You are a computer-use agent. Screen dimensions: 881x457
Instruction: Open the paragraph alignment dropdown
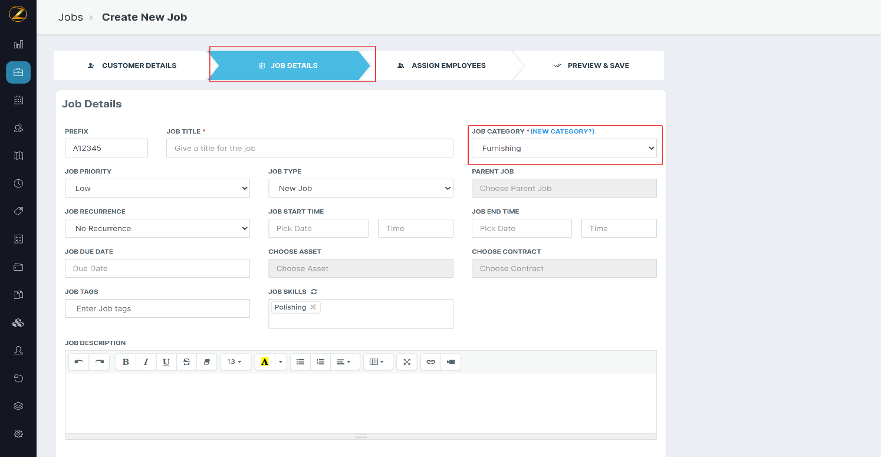tap(345, 362)
